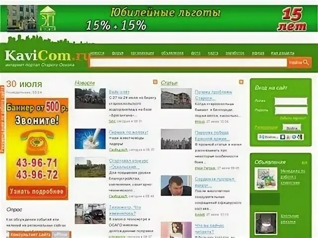Click the Узнать подробнее button on the banner ad
This screenshot has height=238, width=318.
click(37, 191)
